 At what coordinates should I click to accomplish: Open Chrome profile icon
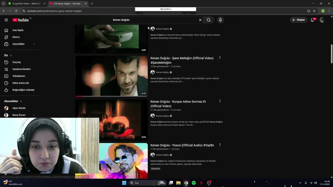pyautogui.click(x=323, y=11)
